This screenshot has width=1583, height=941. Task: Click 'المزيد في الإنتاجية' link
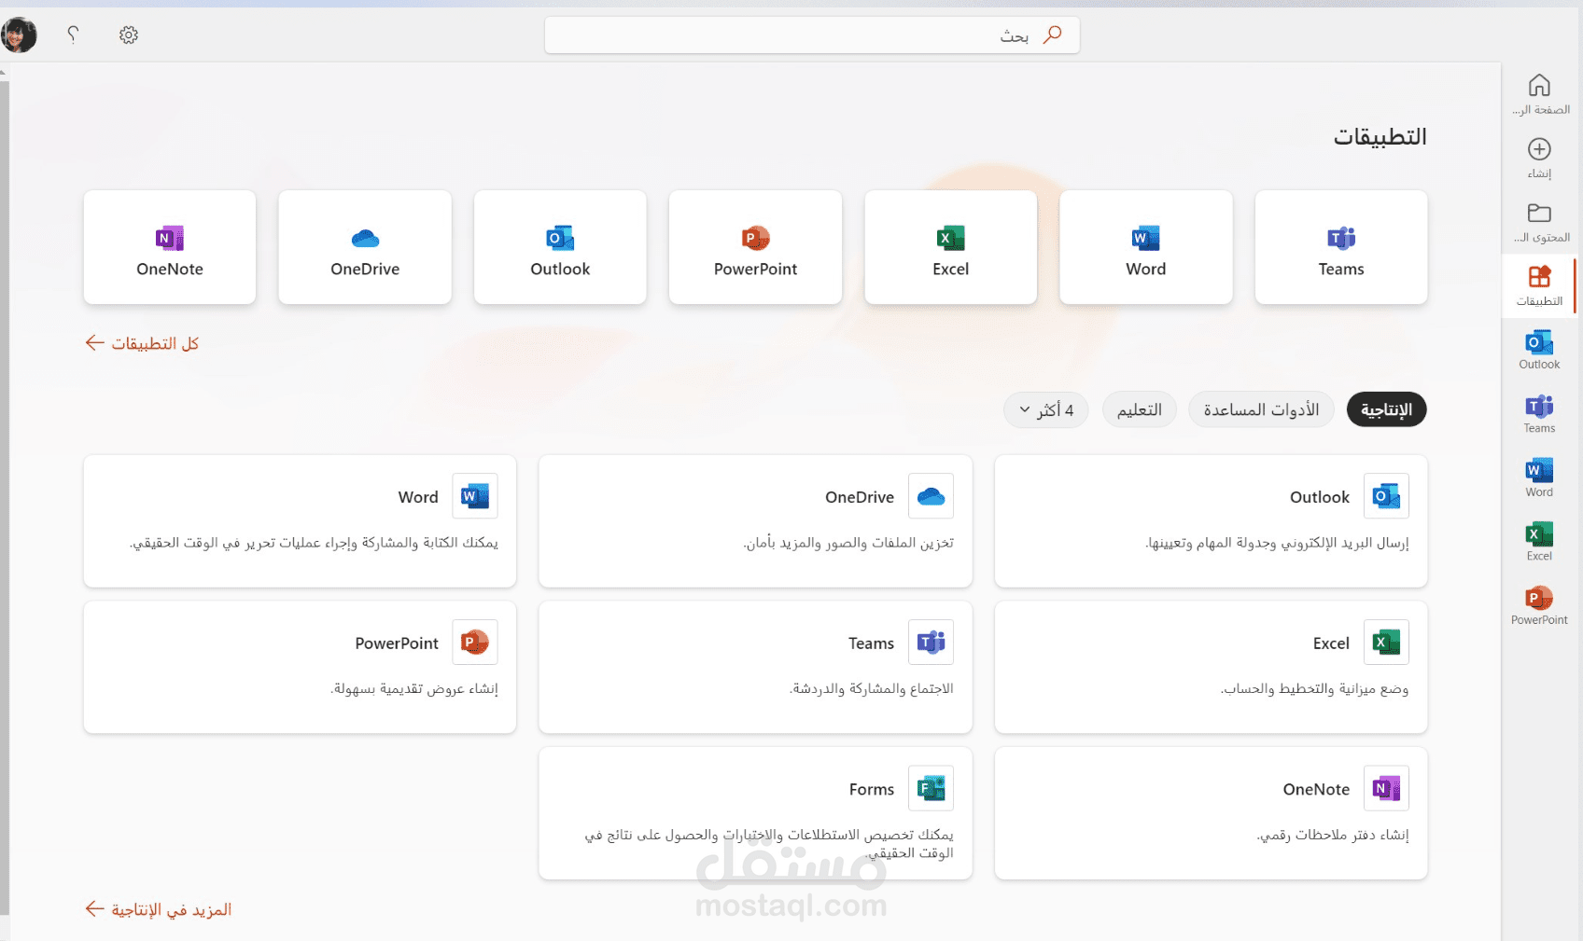pos(159,909)
